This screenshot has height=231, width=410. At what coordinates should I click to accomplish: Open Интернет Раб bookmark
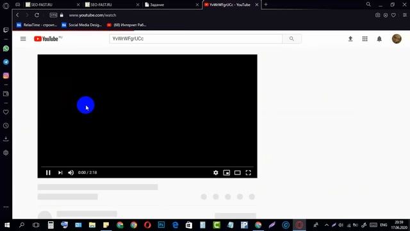pyautogui.click(x=127, y=25)
